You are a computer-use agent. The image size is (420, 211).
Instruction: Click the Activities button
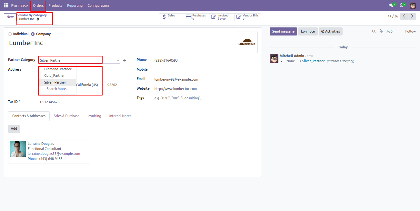tap(331, 31)
